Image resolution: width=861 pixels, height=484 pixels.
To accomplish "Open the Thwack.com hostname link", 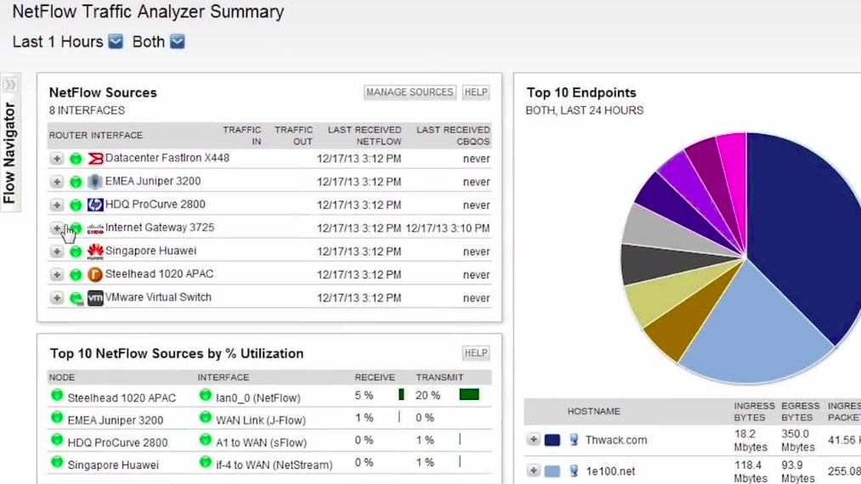I will (x=616, y=440).
